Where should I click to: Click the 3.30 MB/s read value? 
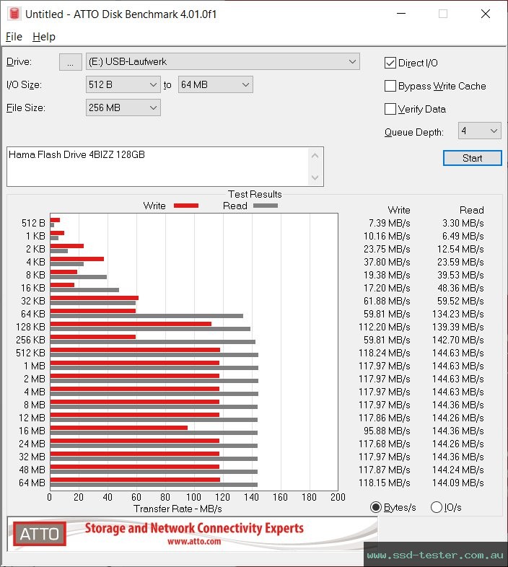463,223
